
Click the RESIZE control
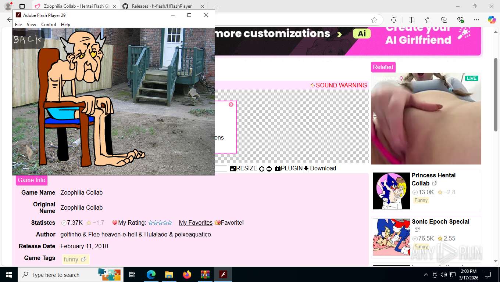tap(244, 169)
